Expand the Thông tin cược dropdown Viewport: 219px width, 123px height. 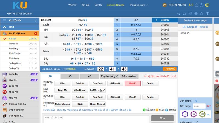tap(139, 5)
